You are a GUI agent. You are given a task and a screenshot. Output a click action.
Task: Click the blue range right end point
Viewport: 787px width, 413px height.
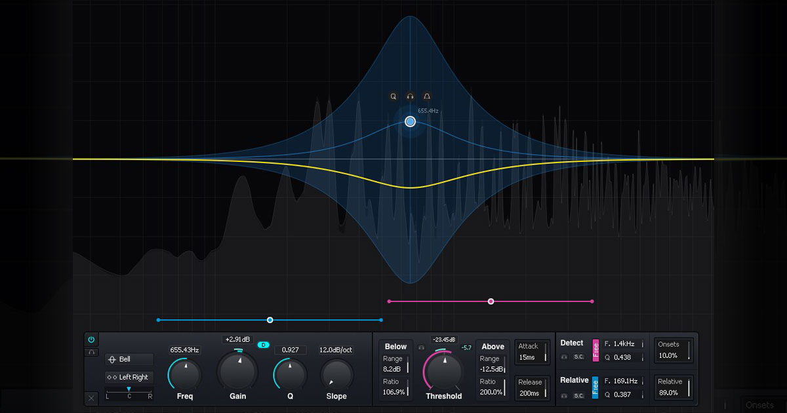click(381, 320)
